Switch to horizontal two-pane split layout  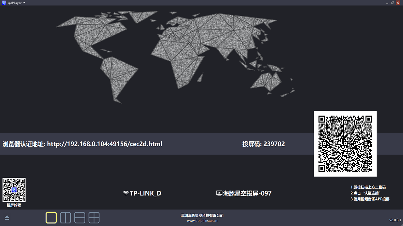click(x=80, y=218)
